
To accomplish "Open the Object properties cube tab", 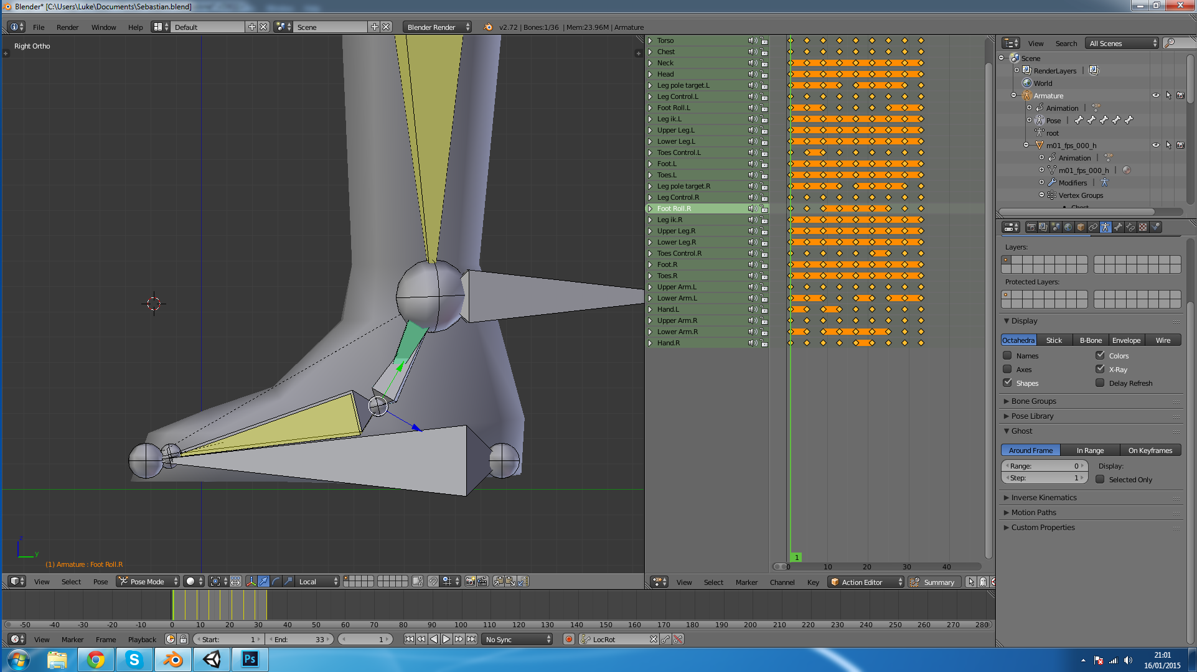I will tap(1081, 227).
